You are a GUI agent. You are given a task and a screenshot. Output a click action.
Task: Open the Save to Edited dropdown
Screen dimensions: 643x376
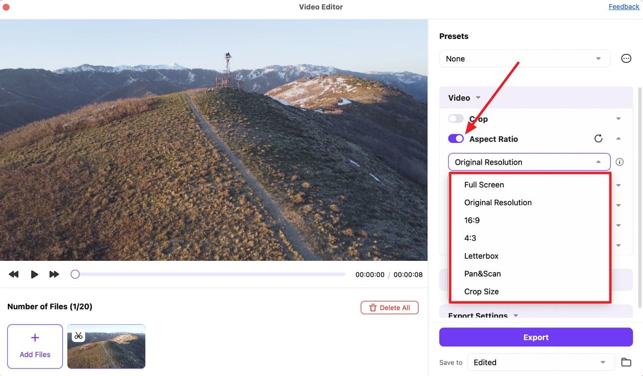tap(540, 362)
